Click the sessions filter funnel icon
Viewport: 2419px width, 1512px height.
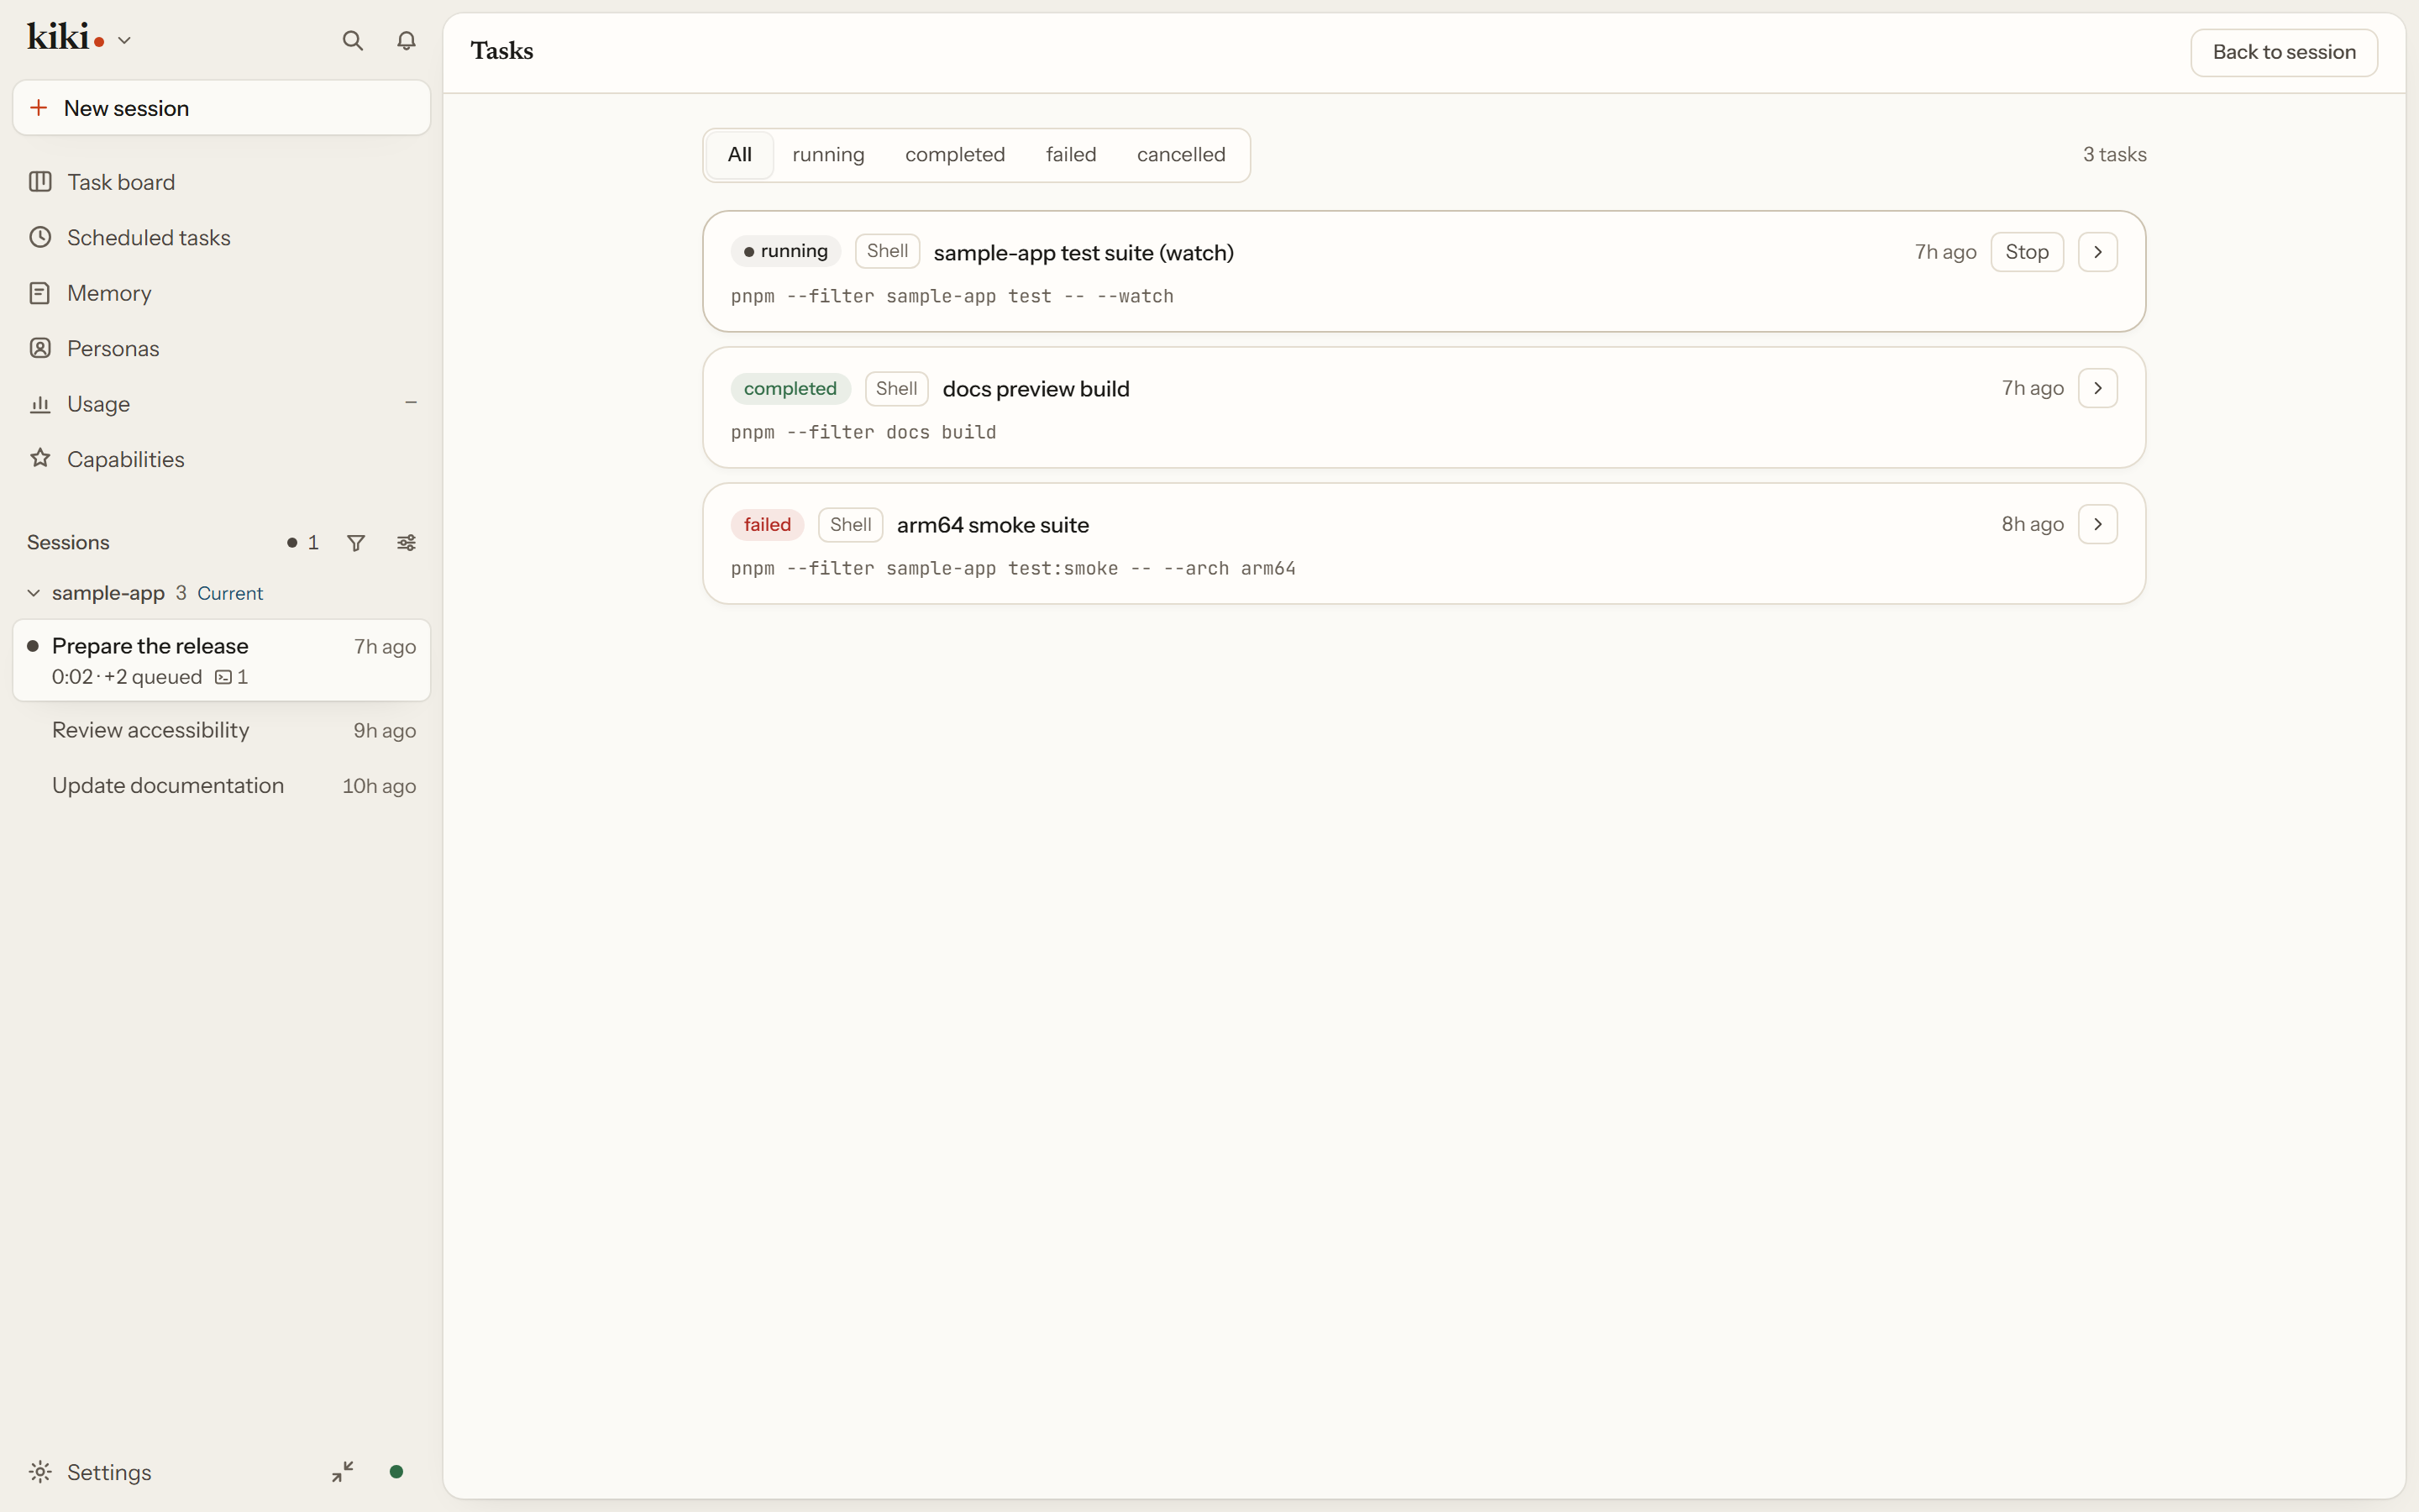pyautogui.click(x=356, y=543)
